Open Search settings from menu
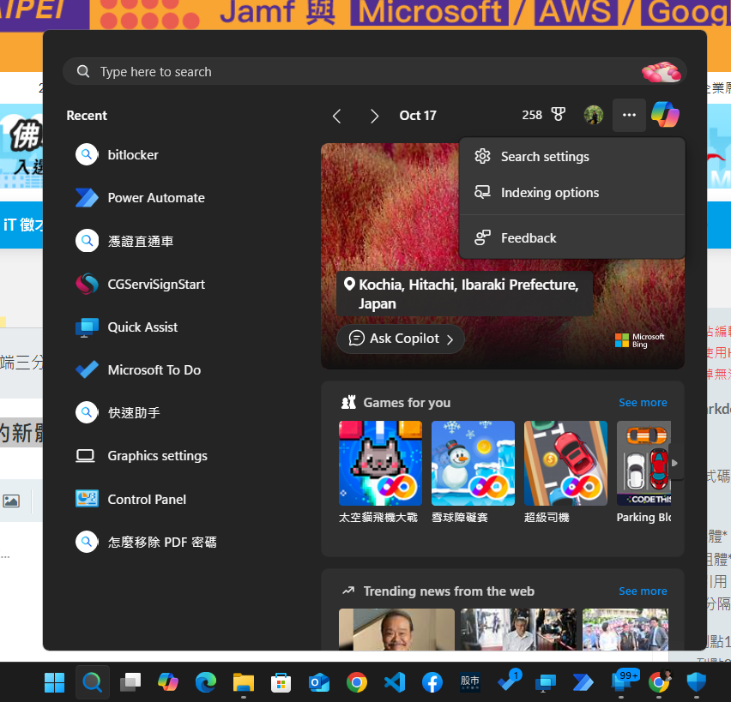Image resolution: width=731 pixels, height=702 pixels. coord(572,157)
